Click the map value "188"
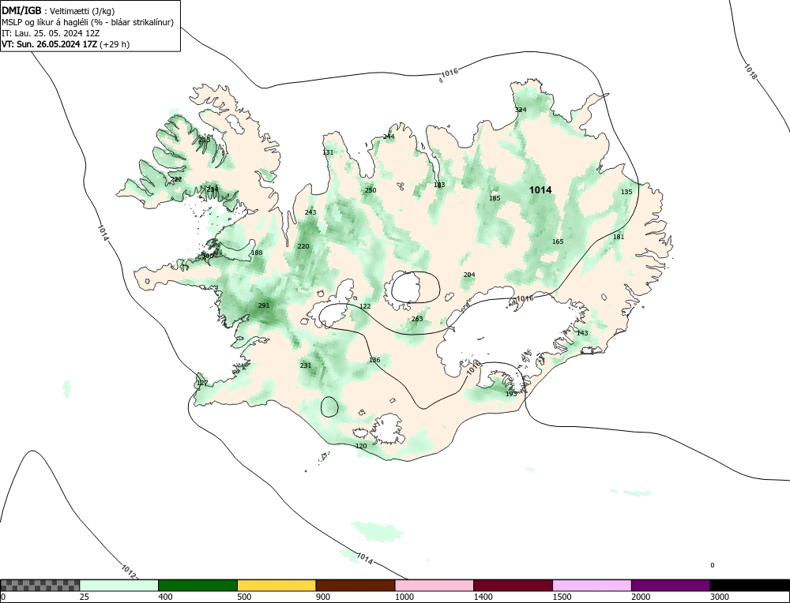790x603 pixels. coord(257,253)
